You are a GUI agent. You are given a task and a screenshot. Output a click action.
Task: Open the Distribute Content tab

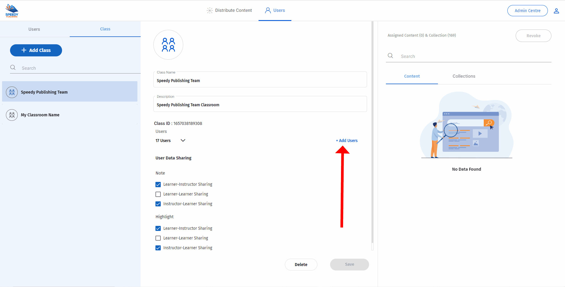click(229, 10)
